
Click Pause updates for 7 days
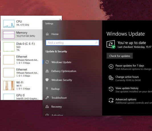[130, 66]
